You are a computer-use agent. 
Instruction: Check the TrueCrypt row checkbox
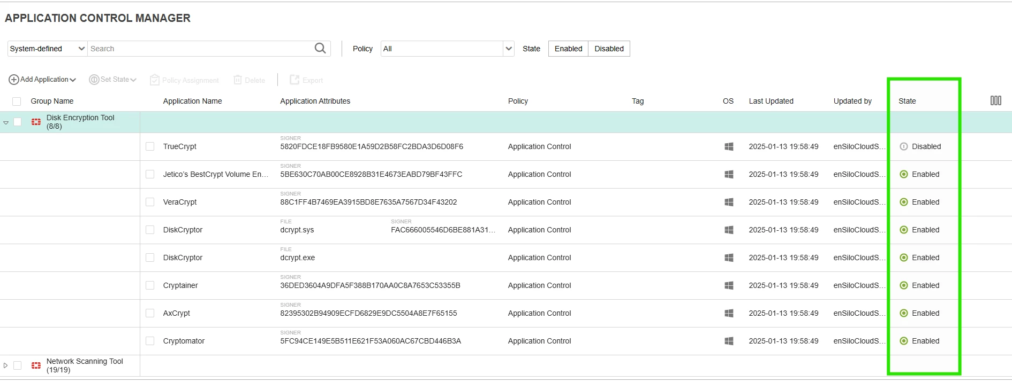[150, 146]
